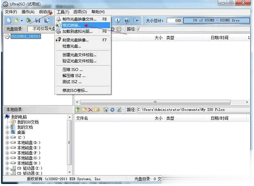Click the disc icon beside 20120801_182013
This screenshot has height=186, width=254.
pos(7,36)
